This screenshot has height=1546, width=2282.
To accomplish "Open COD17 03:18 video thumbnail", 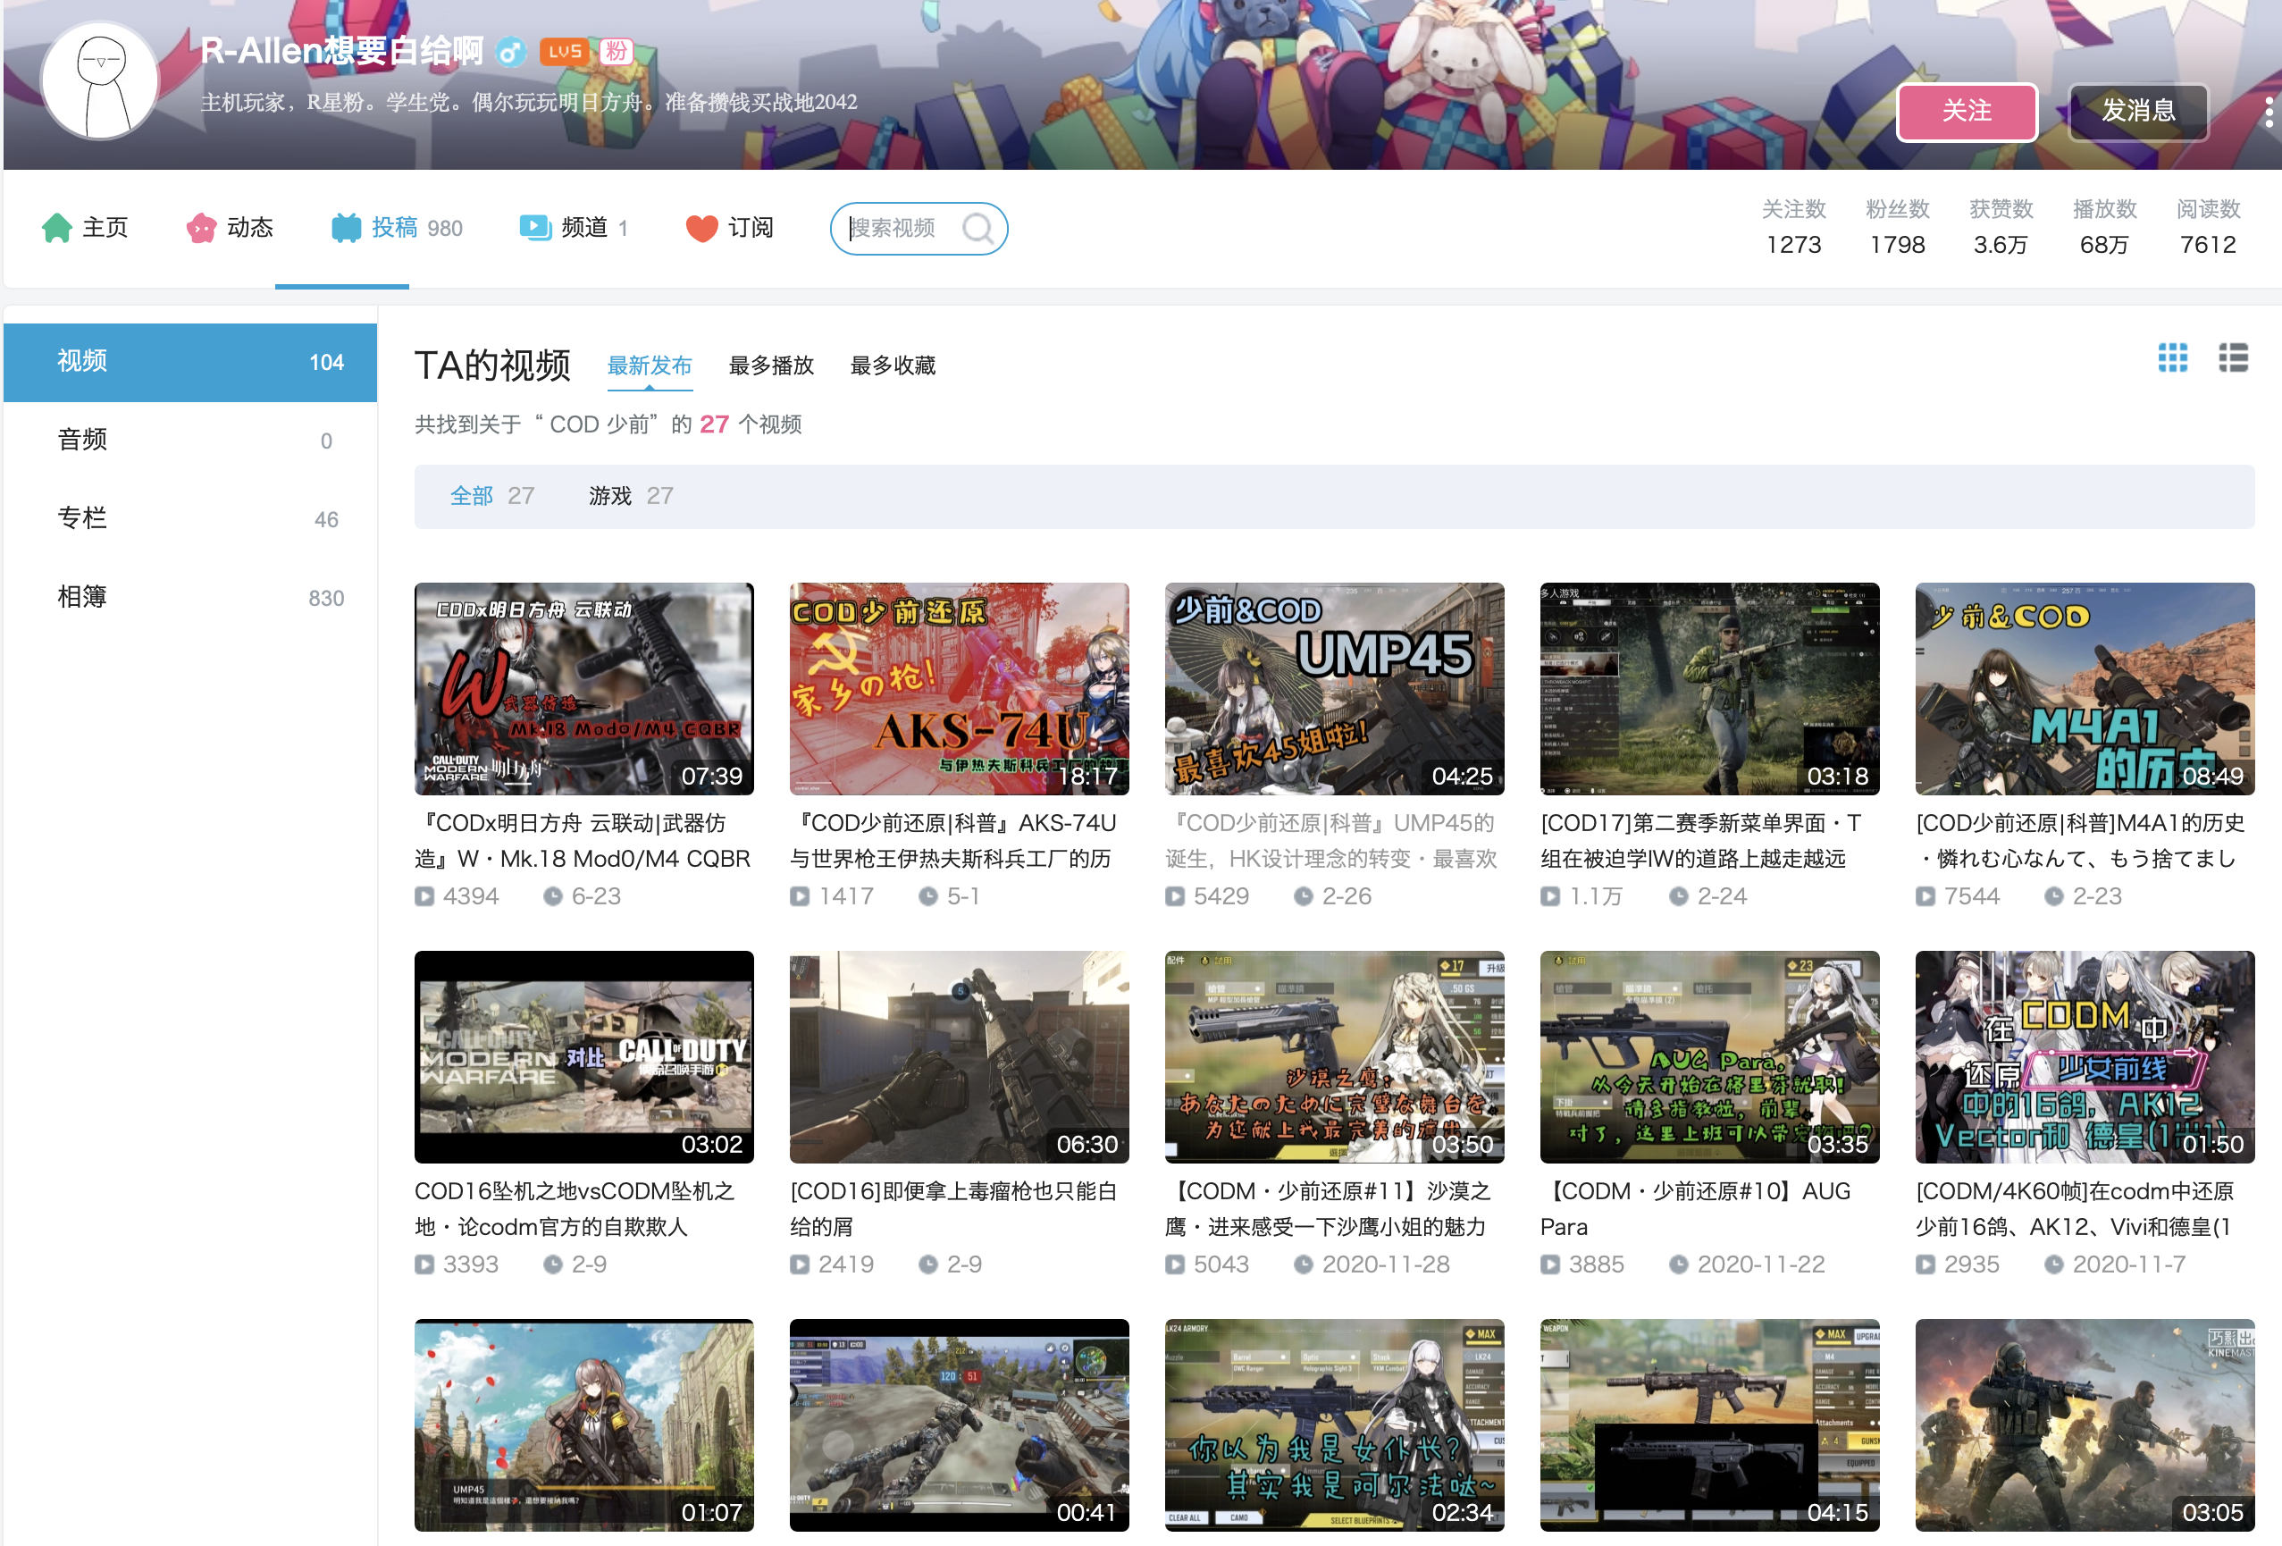I will 1709,688.
